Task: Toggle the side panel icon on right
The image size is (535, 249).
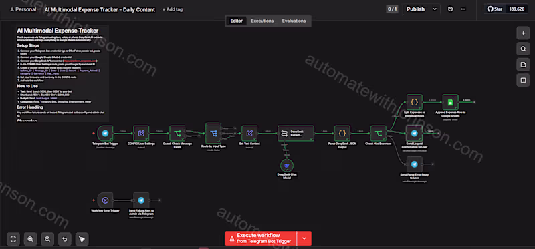Action: tap(523, 80)
